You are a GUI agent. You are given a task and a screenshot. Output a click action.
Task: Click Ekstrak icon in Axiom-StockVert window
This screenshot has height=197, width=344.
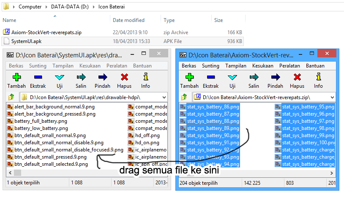click(x=211, y=77)
